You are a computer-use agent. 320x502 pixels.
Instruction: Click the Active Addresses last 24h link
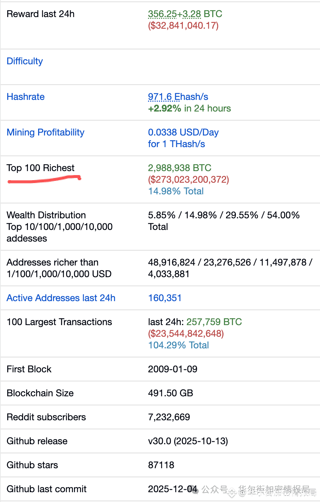click(61, 298)
